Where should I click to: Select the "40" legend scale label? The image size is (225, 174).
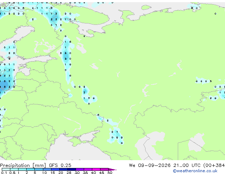click(x=93, y=173)
